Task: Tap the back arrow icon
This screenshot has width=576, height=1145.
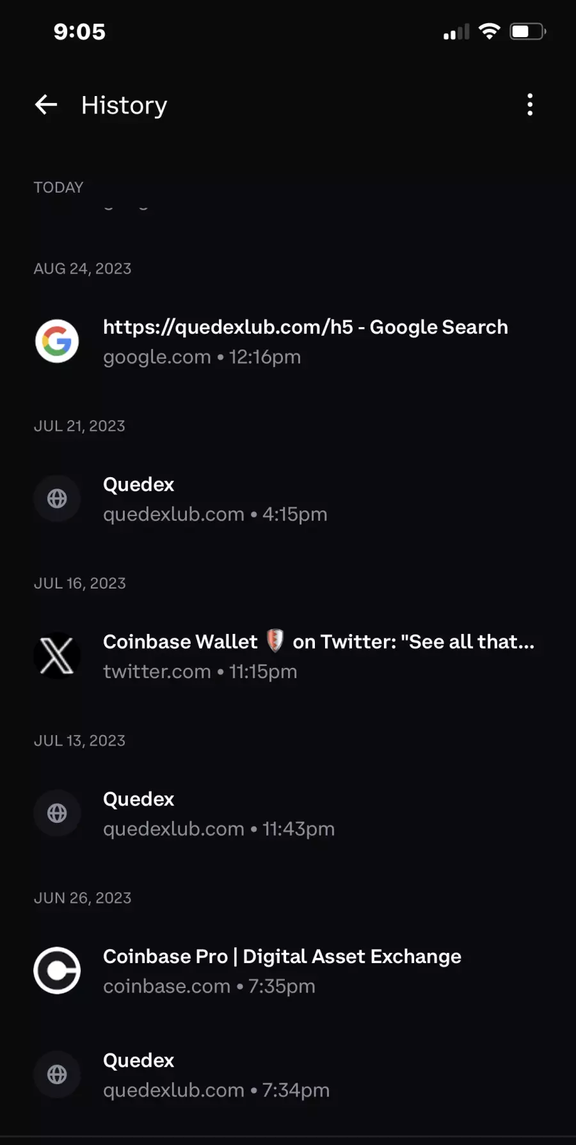Action: [46, 104]
